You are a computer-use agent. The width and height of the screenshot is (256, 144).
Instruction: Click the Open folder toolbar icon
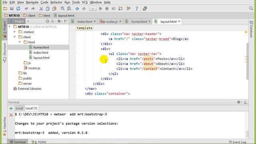(5, 8)
